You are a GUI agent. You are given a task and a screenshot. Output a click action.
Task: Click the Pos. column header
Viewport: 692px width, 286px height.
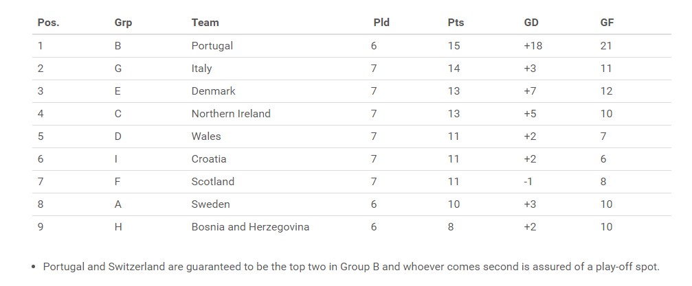click(x=48, y=23)
